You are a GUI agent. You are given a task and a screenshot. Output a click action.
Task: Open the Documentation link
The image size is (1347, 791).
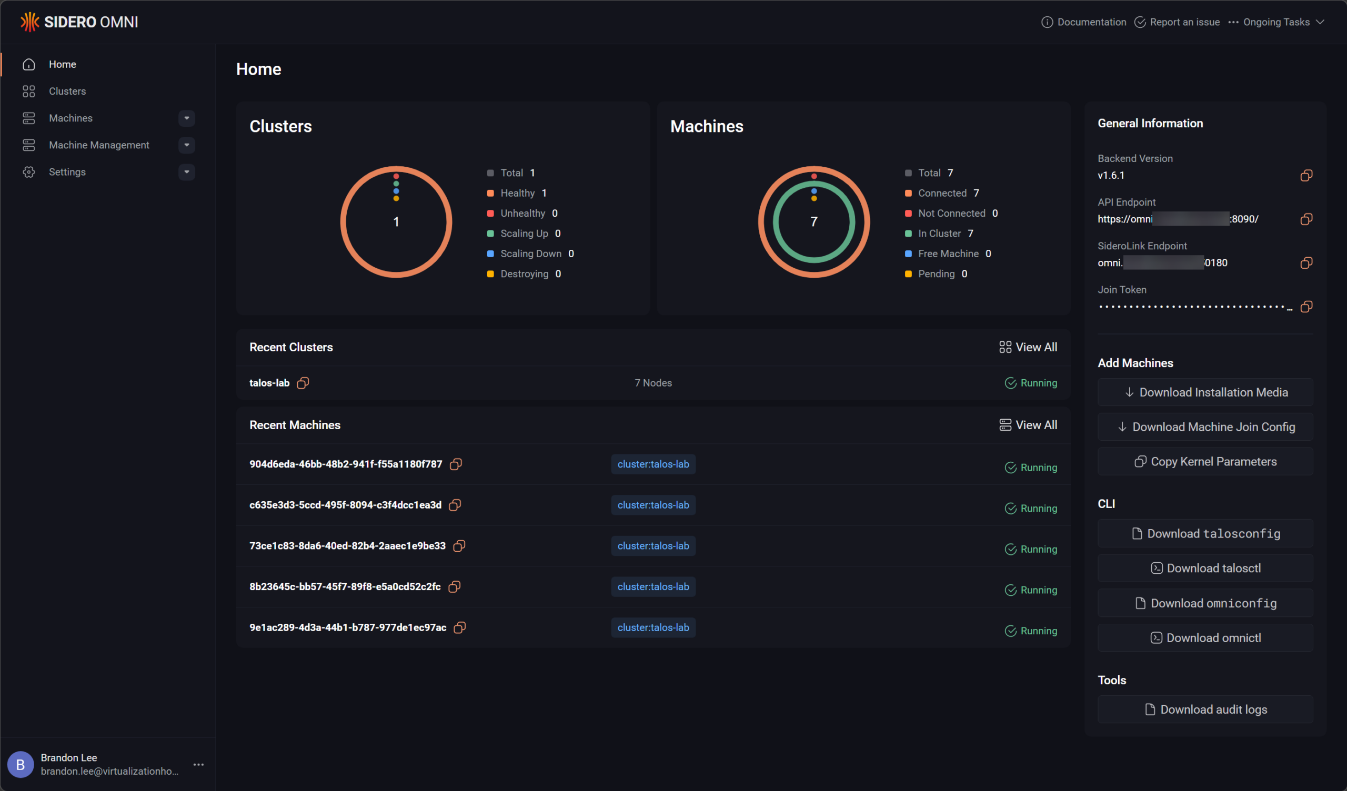point(1083,22)
